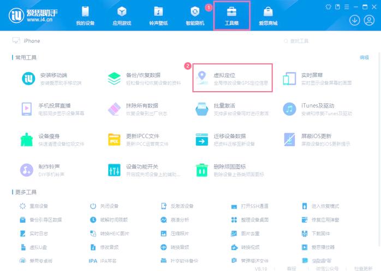Open 图片去重 dedupe tool
381x273 pixels.
click(x=245, y=234)
